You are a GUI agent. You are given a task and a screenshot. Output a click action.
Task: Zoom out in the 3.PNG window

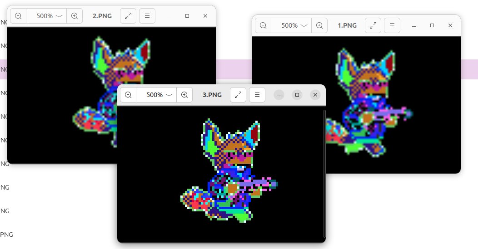(128, 95)
